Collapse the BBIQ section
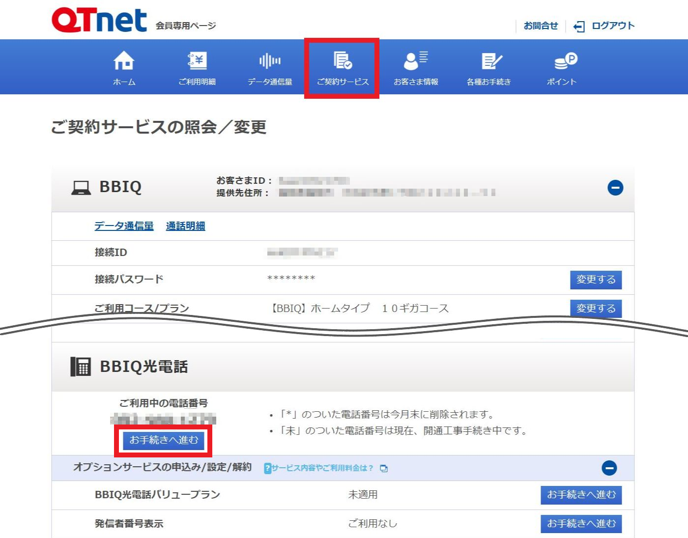 pyautogui.click(x=615, y=188)
